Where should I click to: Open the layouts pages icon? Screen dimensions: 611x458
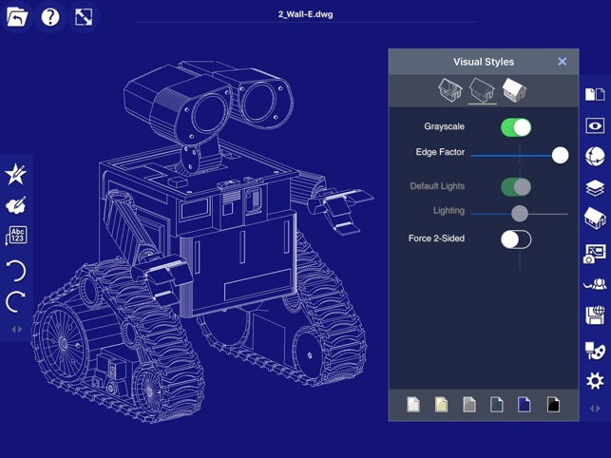point(595,94)
